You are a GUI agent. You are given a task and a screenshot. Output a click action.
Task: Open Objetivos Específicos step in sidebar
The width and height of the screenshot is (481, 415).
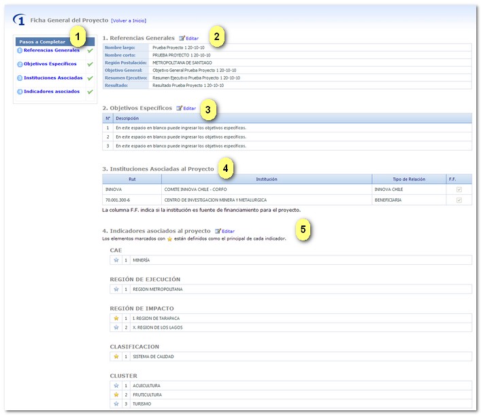pos(50,64)
